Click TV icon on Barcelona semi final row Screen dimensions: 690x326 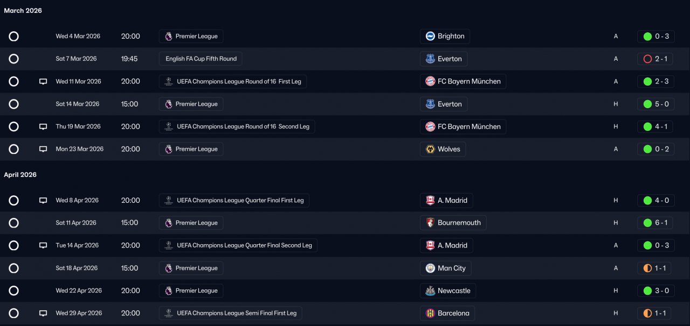pos(43,313)
